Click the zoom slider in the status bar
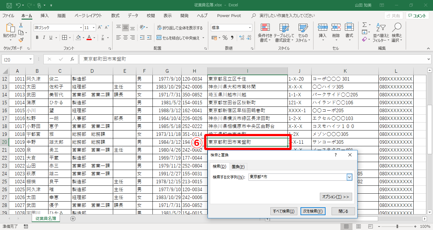Screen dimensions: 433x230 [x=397, y=226]
